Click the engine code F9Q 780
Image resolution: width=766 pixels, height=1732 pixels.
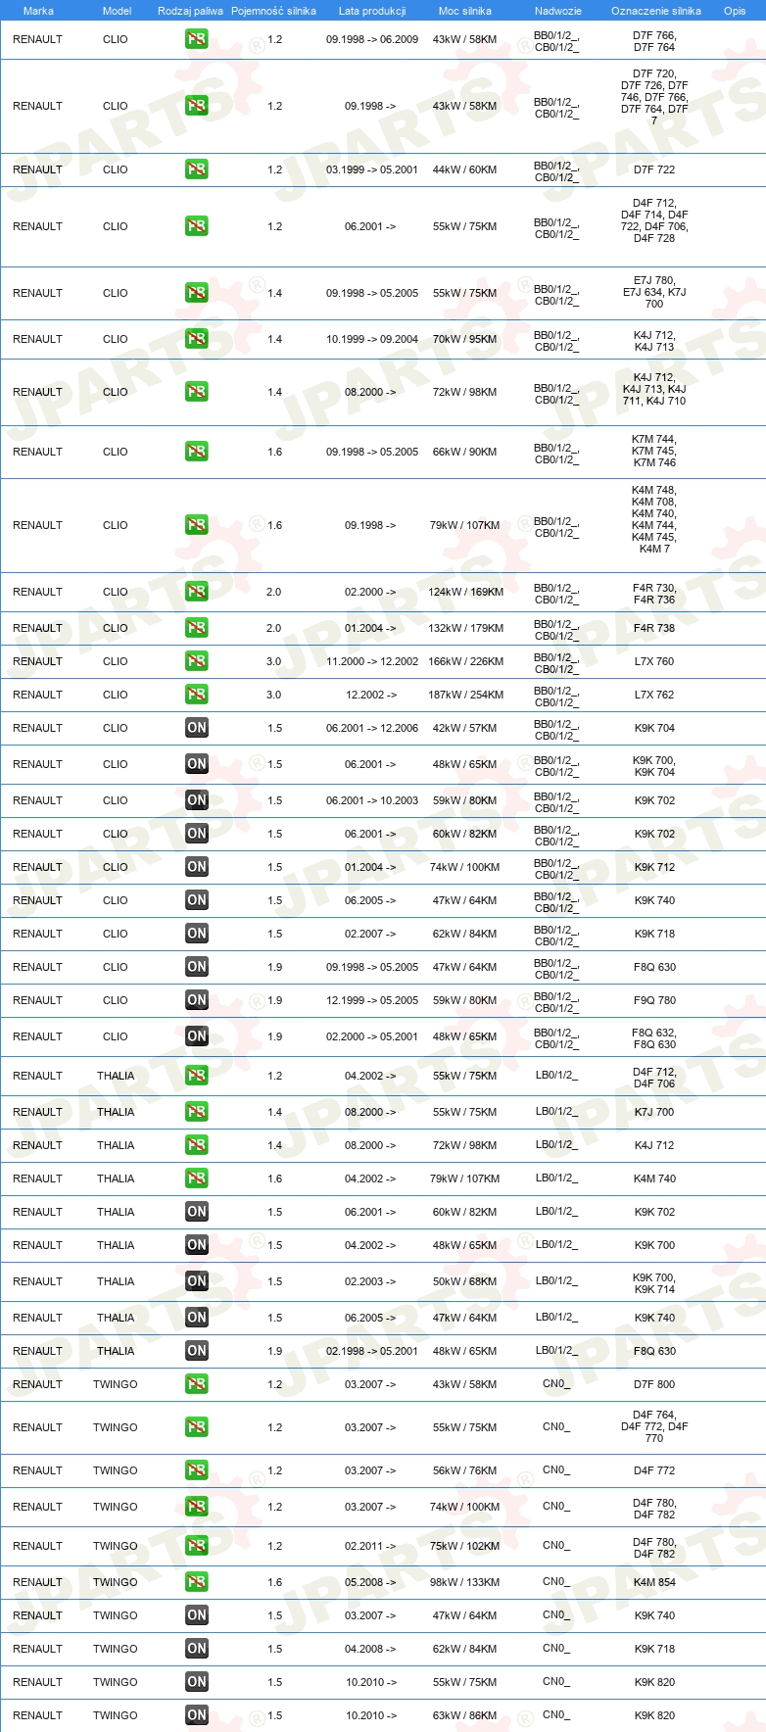pyautogui.click(x=654, y=1000)
